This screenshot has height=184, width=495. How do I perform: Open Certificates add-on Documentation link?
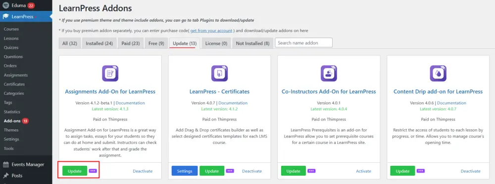click(x=233, y=103)
